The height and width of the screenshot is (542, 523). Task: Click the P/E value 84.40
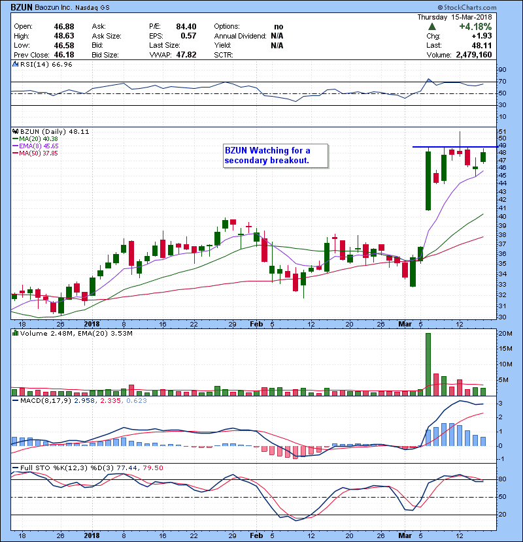186,27
